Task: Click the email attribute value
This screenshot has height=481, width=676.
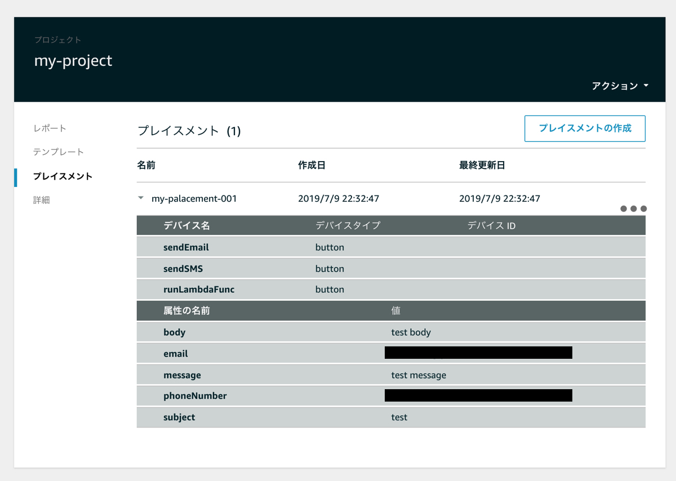Action: tap(478, 353)
